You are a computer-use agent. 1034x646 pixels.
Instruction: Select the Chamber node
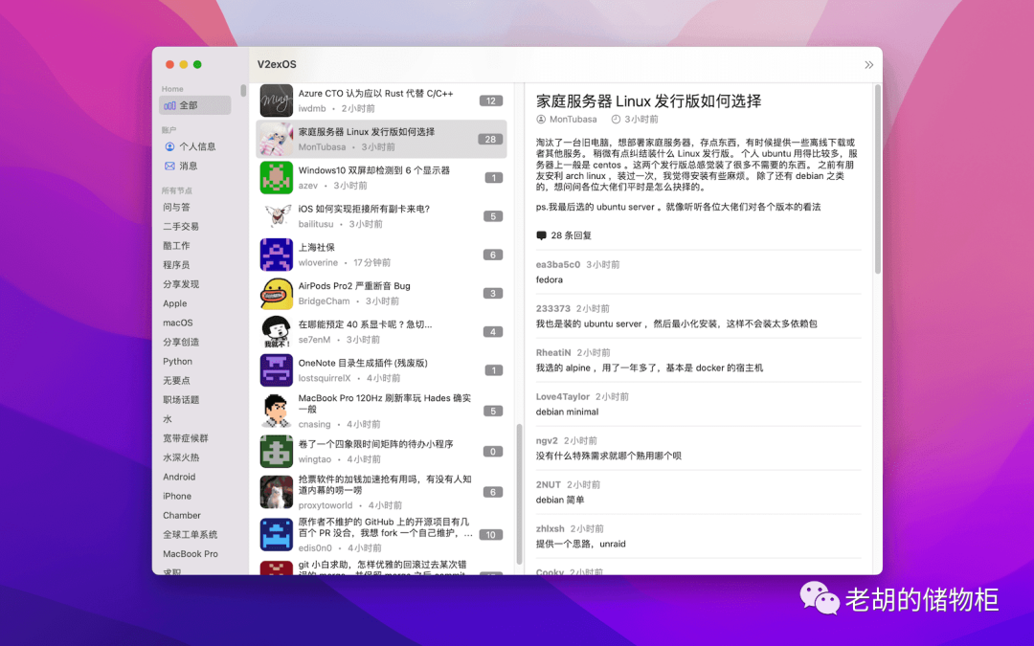[x=181, y=515]
